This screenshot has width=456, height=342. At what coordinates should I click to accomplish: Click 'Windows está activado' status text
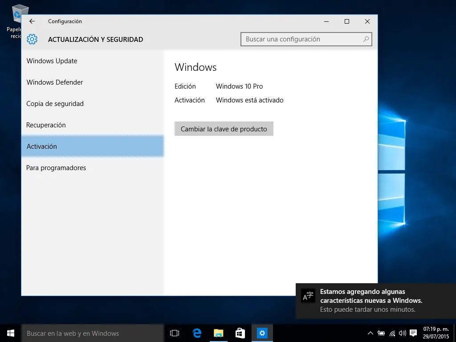click(x=249, y=100)
